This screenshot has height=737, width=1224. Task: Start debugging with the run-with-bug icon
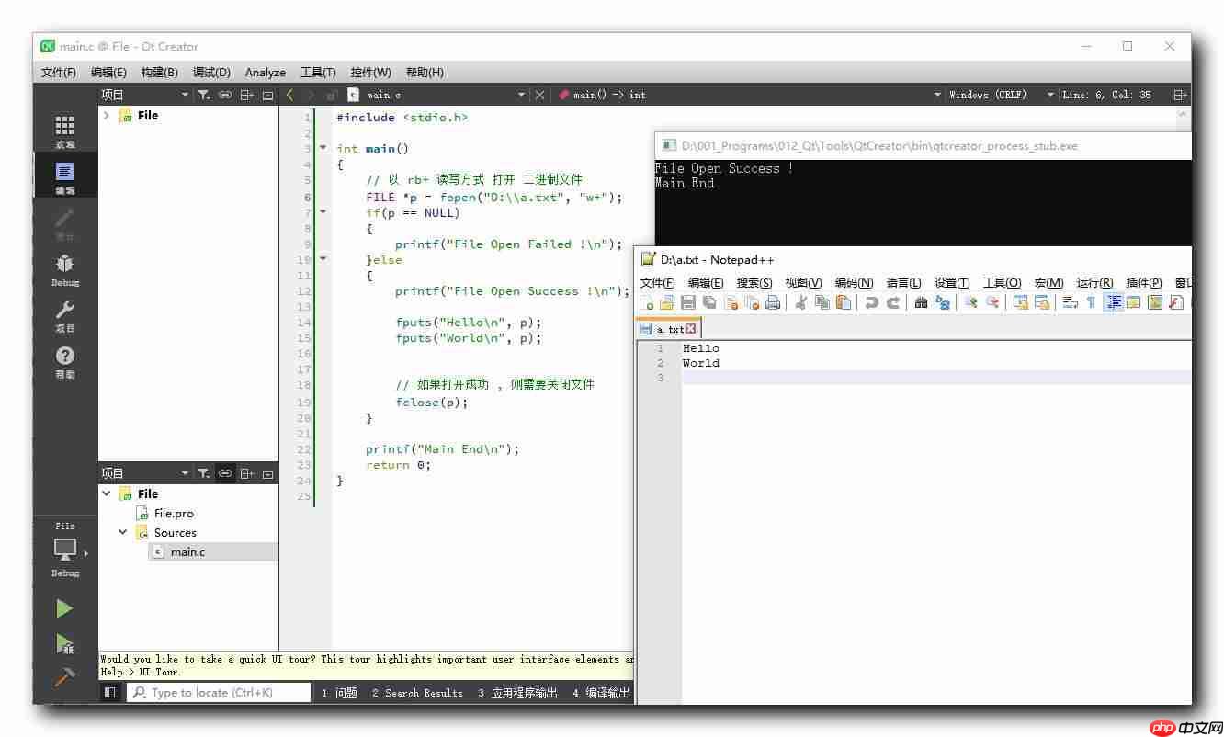click(x=64, y=643)
